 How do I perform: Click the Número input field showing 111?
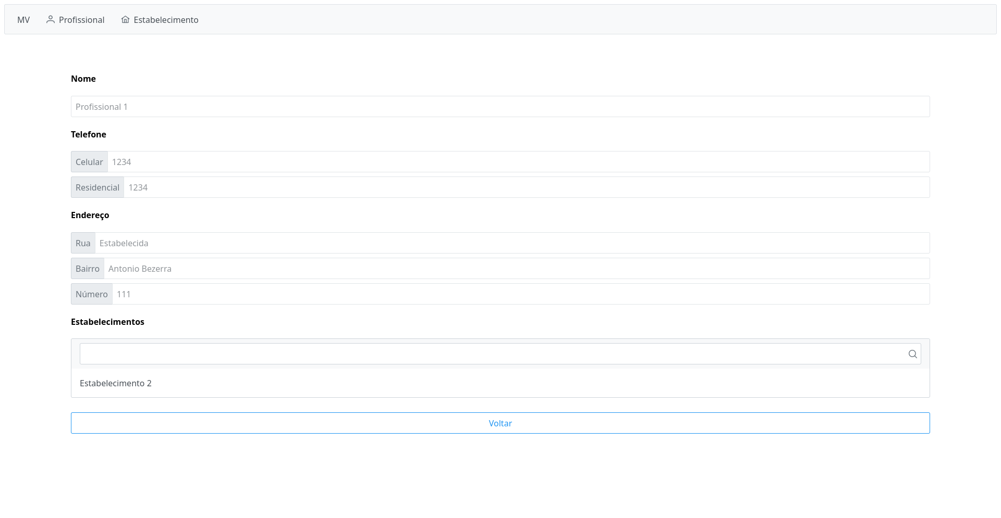[521, 294]
